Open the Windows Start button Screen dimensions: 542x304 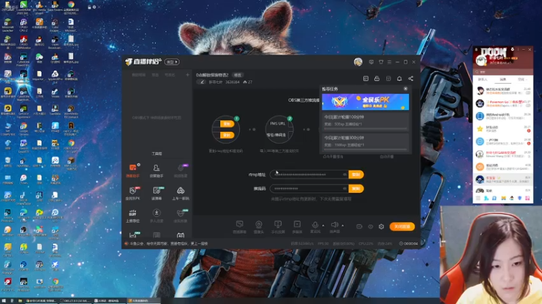coord(3,301)
